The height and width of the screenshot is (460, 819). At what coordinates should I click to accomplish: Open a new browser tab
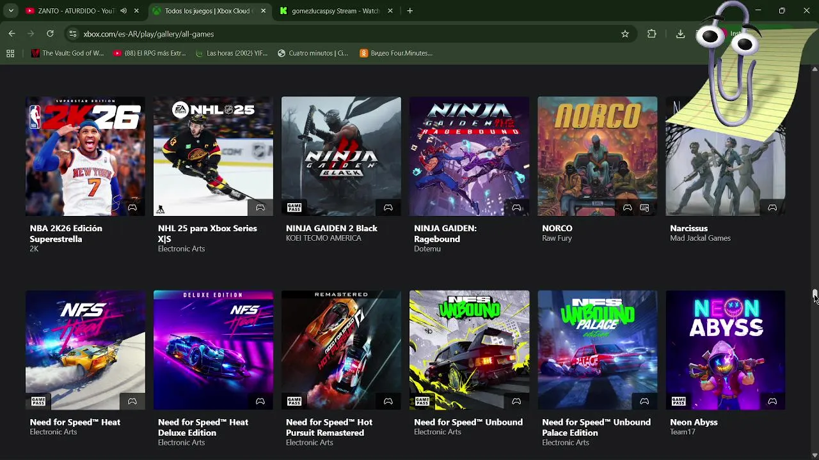tap(409, 11)
